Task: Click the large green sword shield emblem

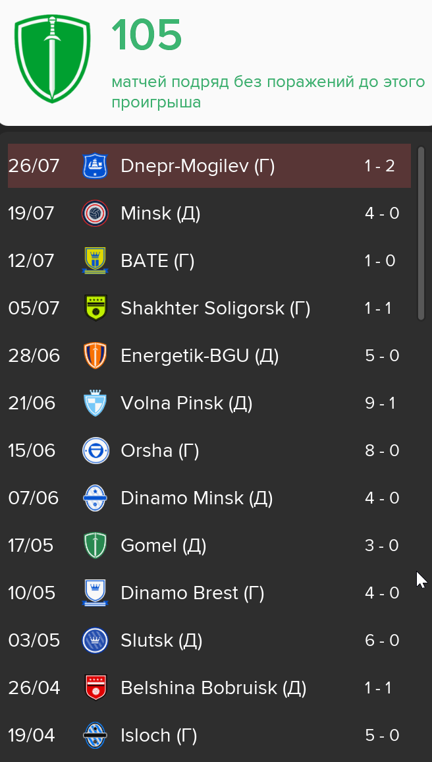Action: point(53,58)
